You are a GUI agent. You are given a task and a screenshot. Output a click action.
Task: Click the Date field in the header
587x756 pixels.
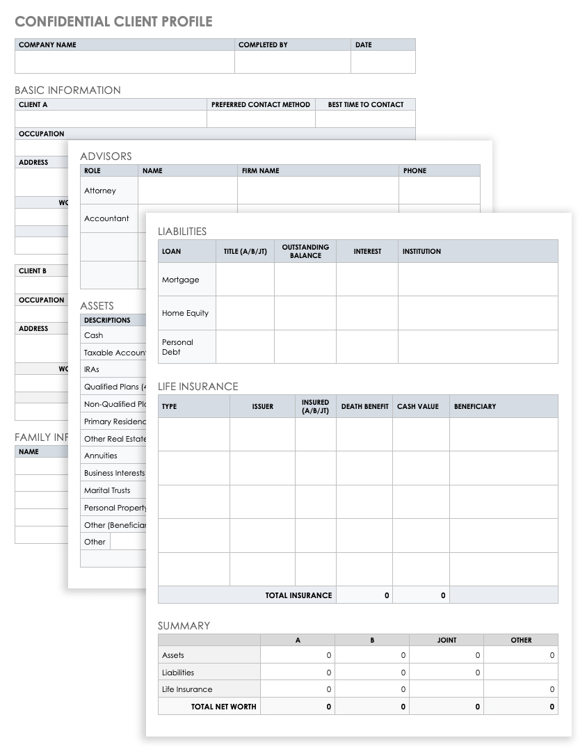point(383,62)
